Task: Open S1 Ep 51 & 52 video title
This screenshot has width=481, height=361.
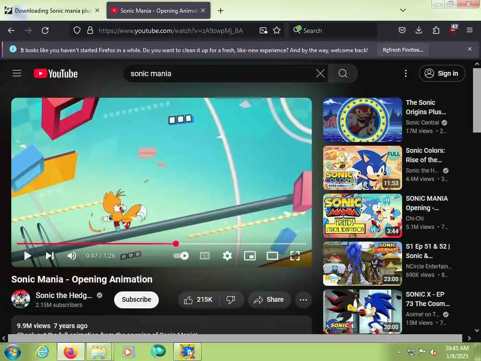Action: [427, 251]
